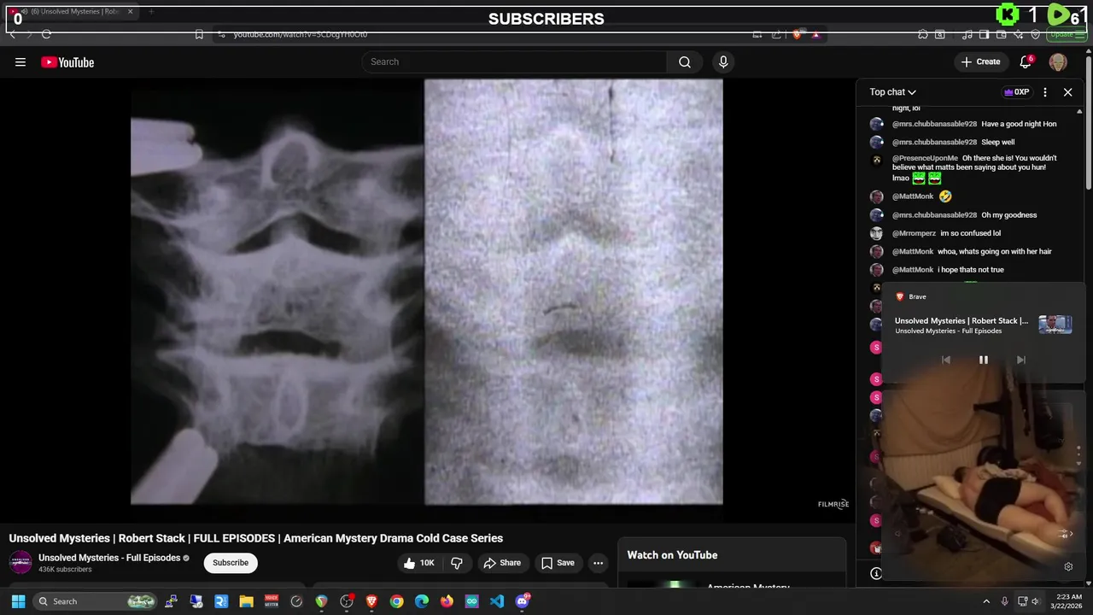Click media popup video thumbnail
This screenshot has width=1093, height=615.
[x=1055, y=325]
